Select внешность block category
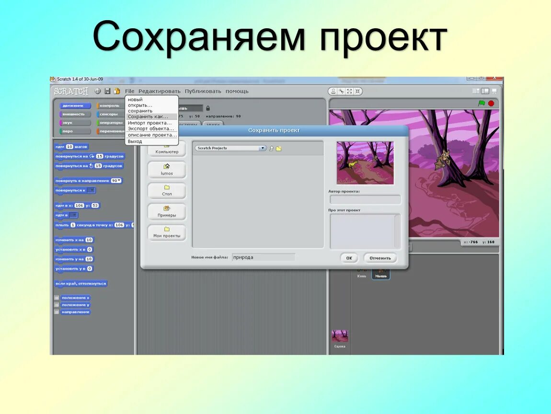This screenshot has height=414, width=551. pyautogui.click(x=75, y=114)
